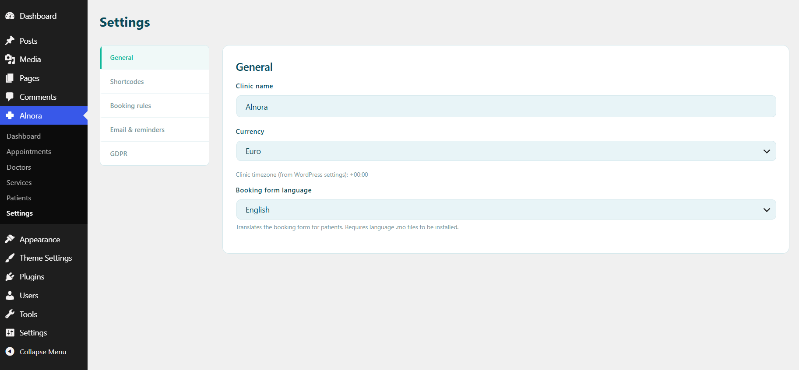Click the Settings page heading
799x370 pixels.
(x=125, y=22)
